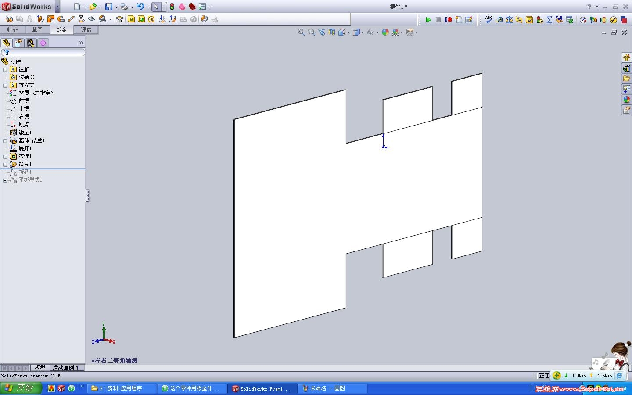Select the 折叠1 suppressed feature
This screenshot has width=632, height=395.
pyautogui.click(x=21, y=172)
